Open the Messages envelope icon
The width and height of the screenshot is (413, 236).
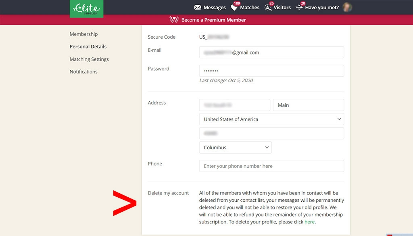click(x=197, y=7)
